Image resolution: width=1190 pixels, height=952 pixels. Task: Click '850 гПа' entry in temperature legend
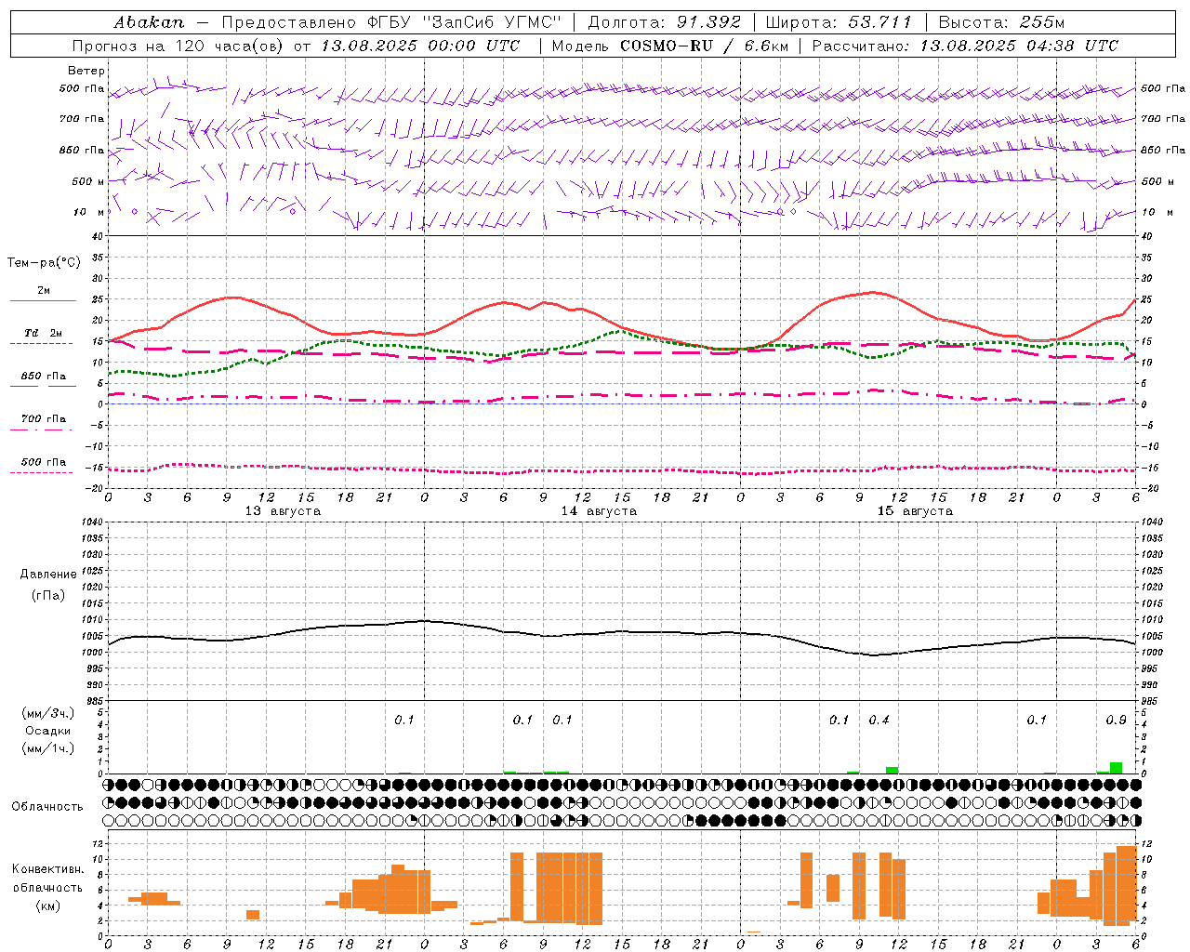click(44, 377)
